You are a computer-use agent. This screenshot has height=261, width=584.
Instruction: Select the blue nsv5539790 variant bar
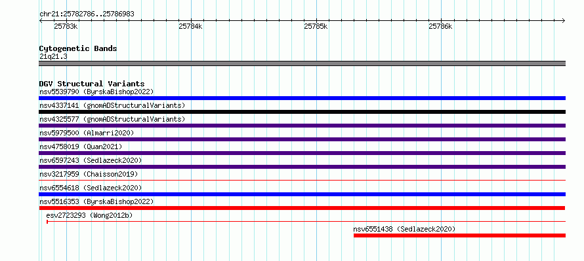(302, 98)
